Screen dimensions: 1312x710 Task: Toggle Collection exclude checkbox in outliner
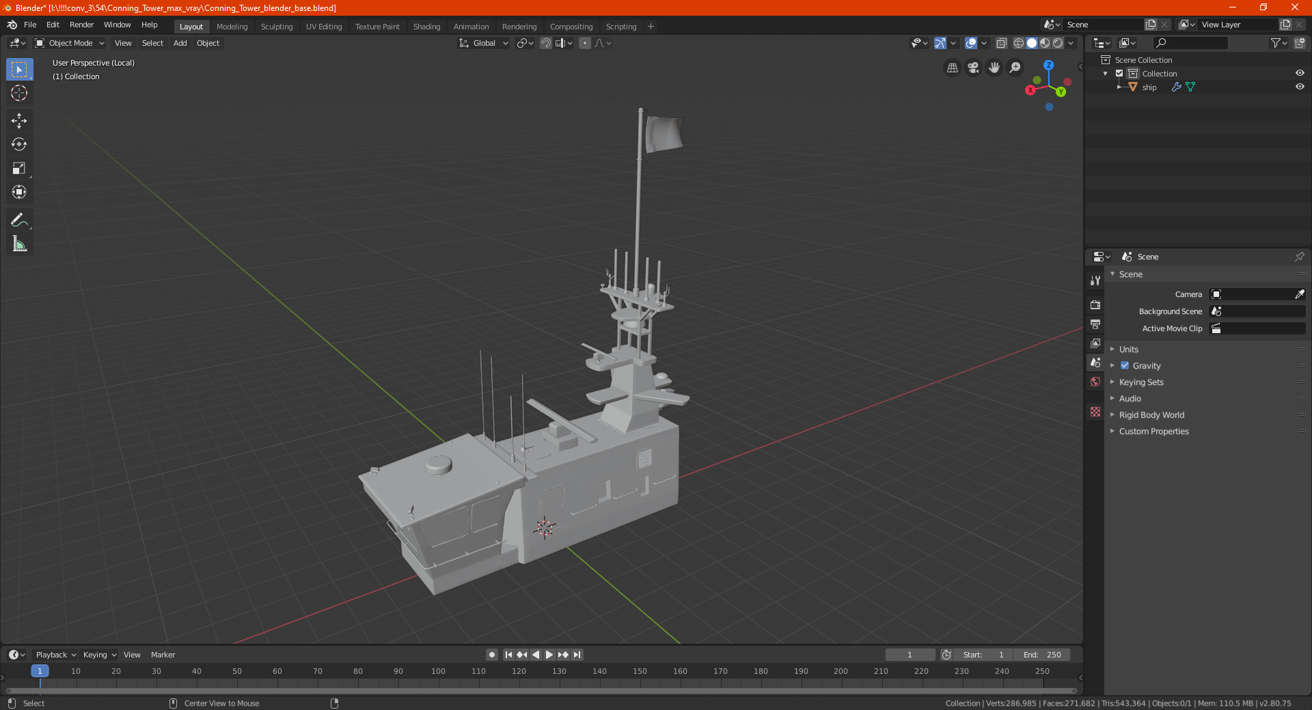pyautogui.click(x=1119, y=73)
